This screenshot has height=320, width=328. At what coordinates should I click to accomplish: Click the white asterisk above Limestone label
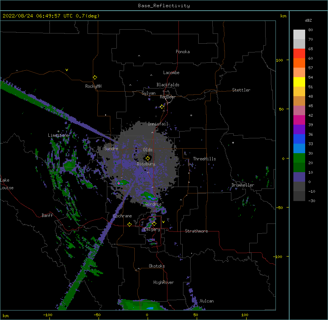click(x=58, y=131)
